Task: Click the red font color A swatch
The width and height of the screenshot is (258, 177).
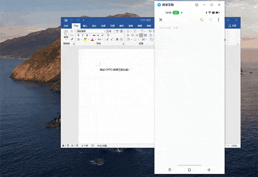Action: tap(92, 40)
